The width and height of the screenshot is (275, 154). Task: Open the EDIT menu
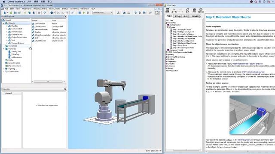tap(12, 9)
